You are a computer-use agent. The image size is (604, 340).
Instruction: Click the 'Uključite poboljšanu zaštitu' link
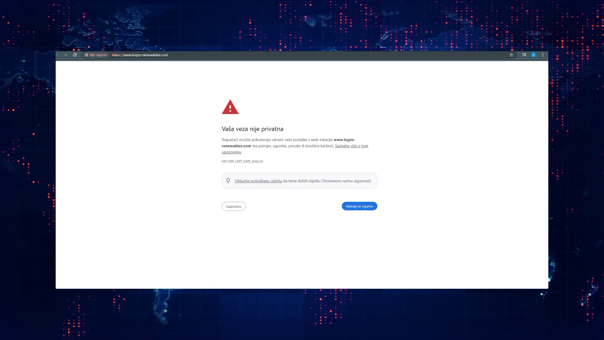click(258, 181)
